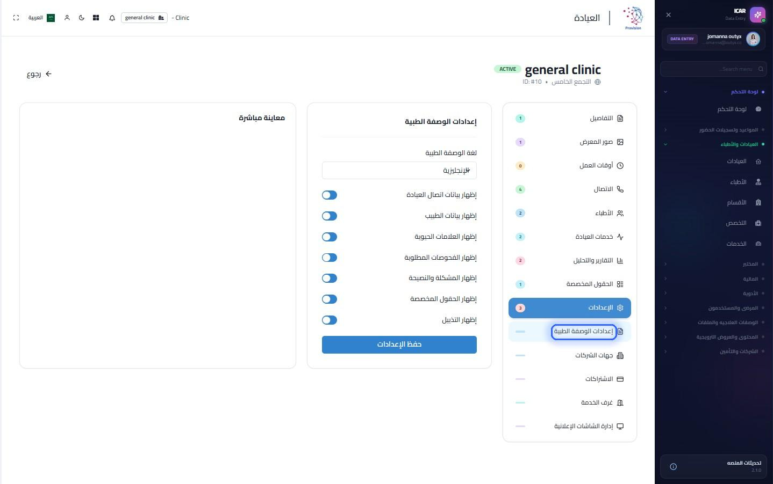This screenshot has height=484, width=773.
Task: Open الحقول المخصصة tab
Action: tap(570, 284)
